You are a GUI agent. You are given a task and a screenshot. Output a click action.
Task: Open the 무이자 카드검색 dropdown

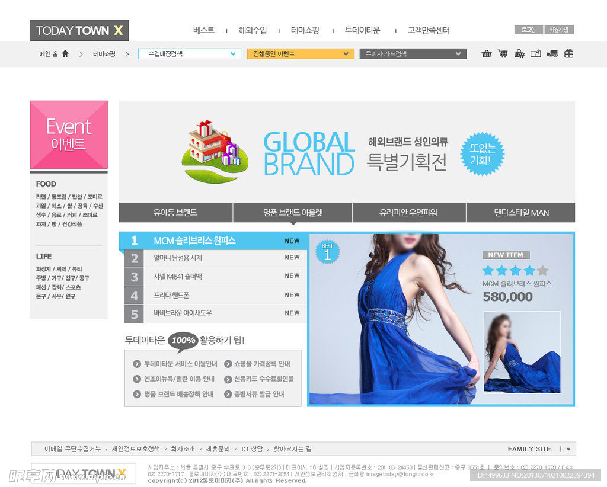click(413, 54)
